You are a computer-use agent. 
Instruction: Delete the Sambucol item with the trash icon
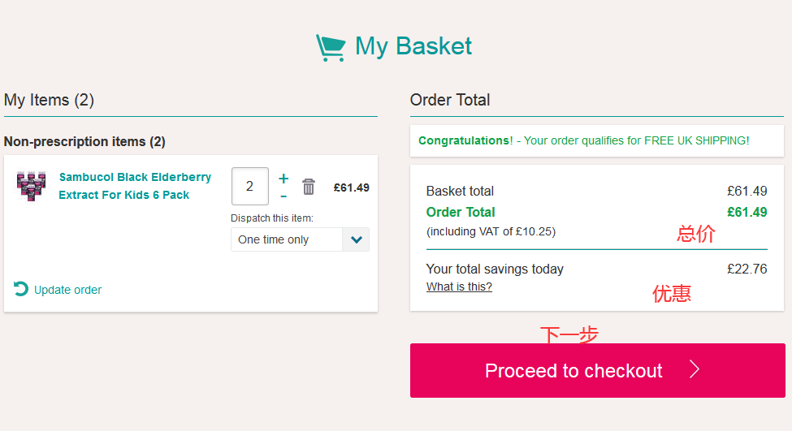click(x=309, y=187)
